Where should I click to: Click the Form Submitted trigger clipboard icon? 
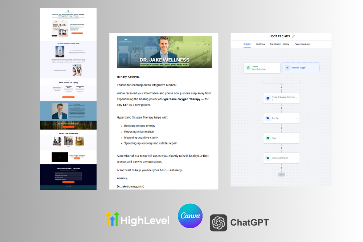pos(248,68)
